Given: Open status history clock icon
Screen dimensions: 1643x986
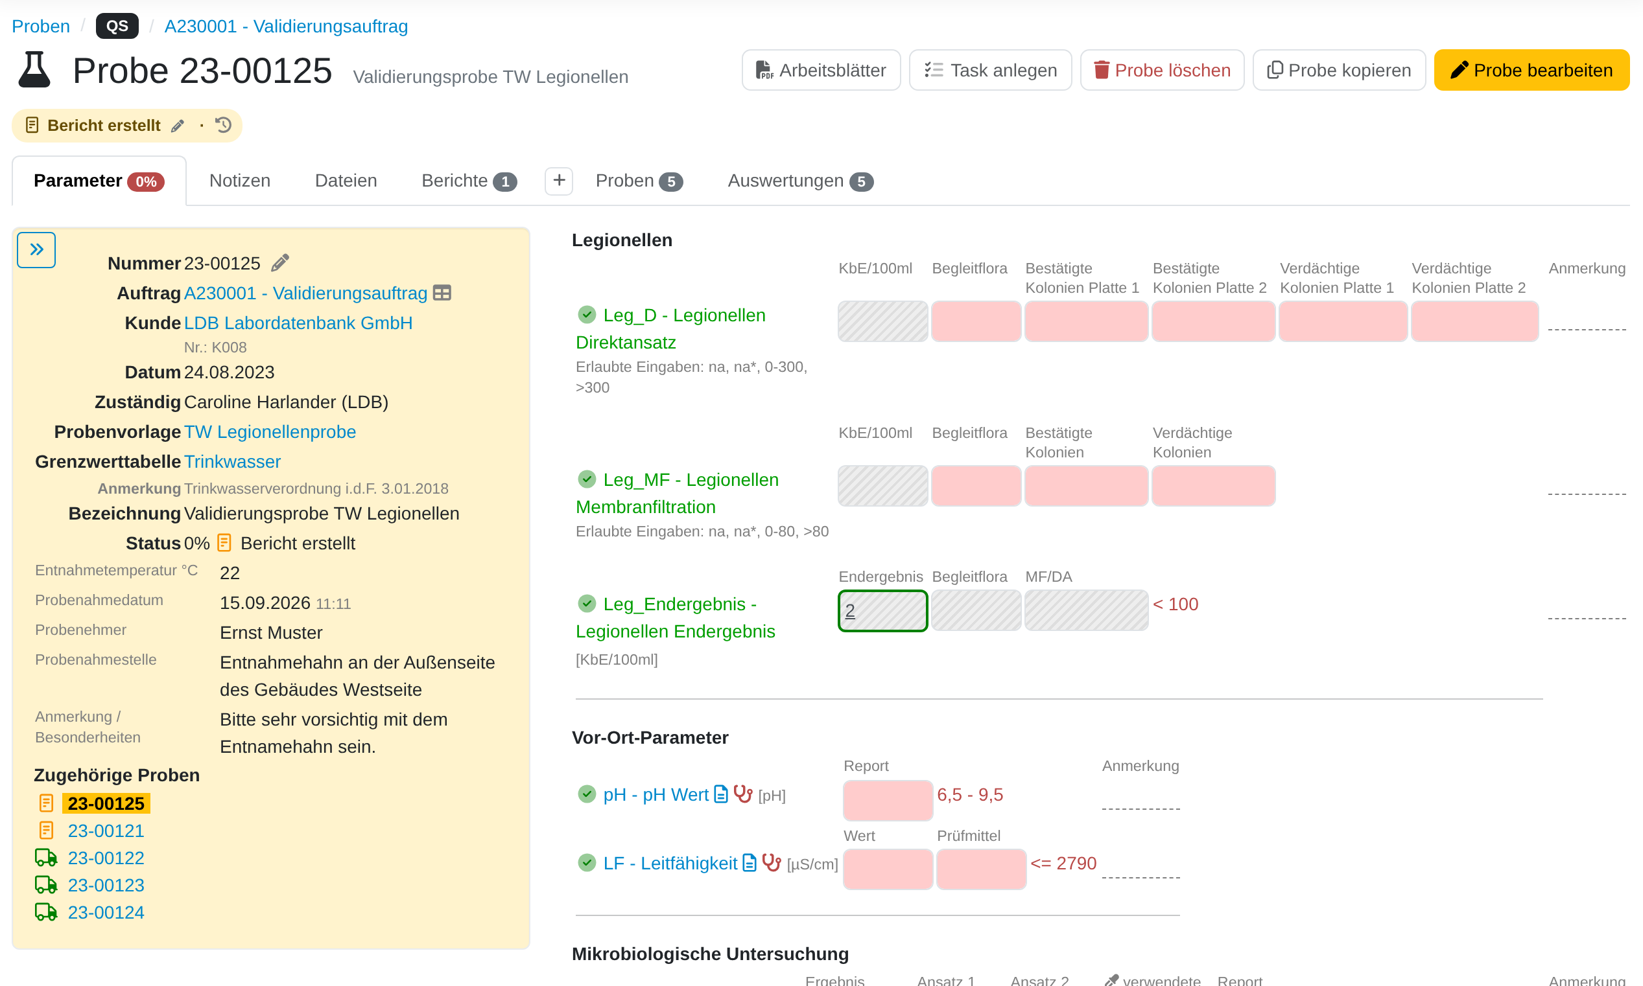Looking at the screenshot, I should point(224,125).
